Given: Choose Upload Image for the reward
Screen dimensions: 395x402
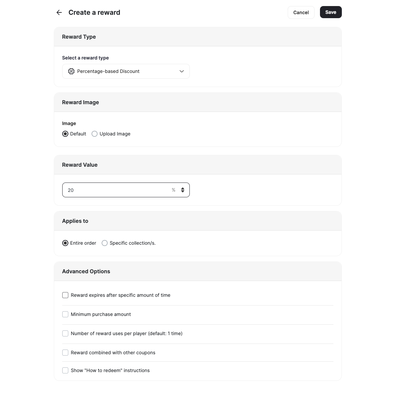Looking at the screenshot, I should [94, 134].
